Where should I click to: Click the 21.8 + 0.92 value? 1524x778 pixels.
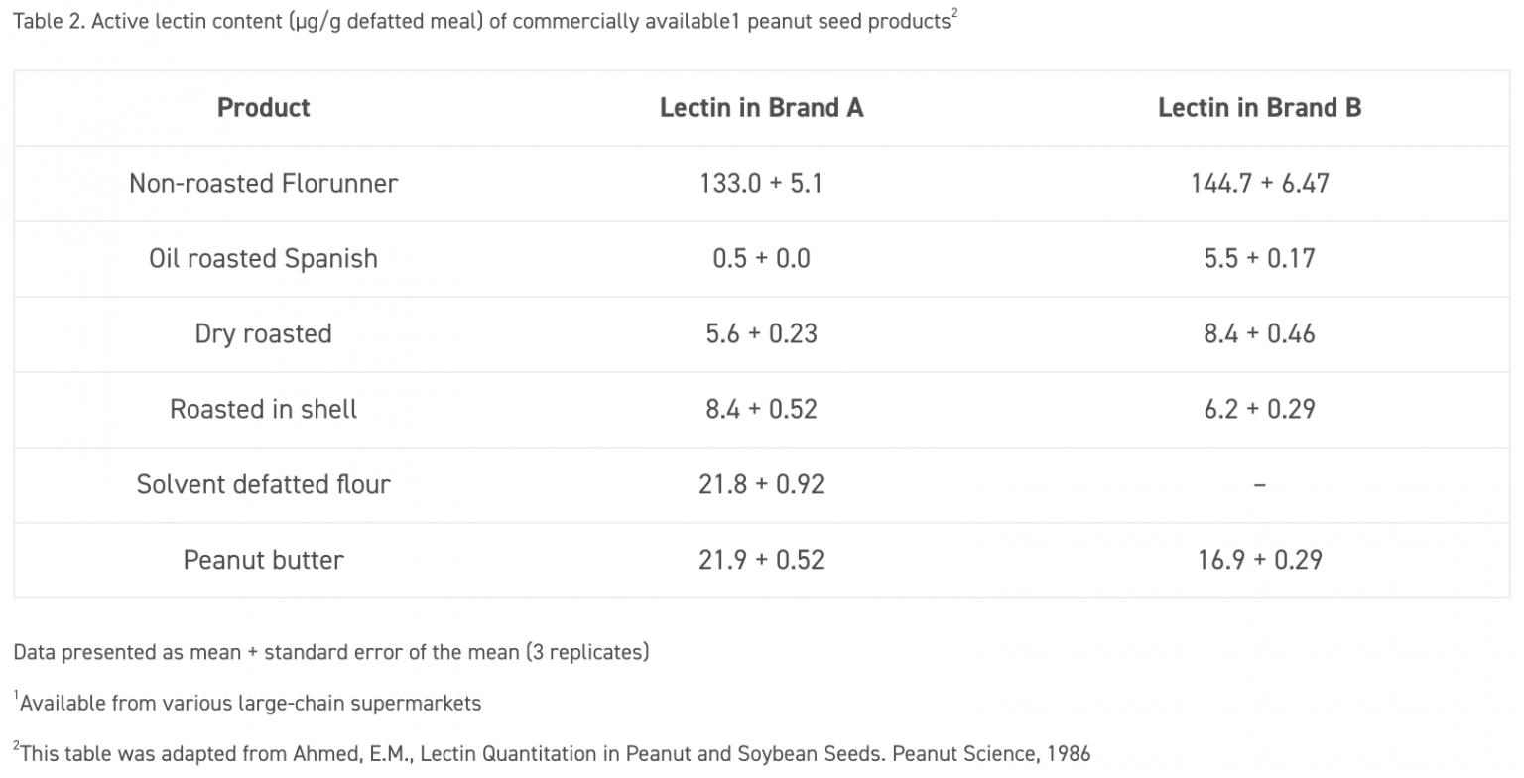click(761, 485)
